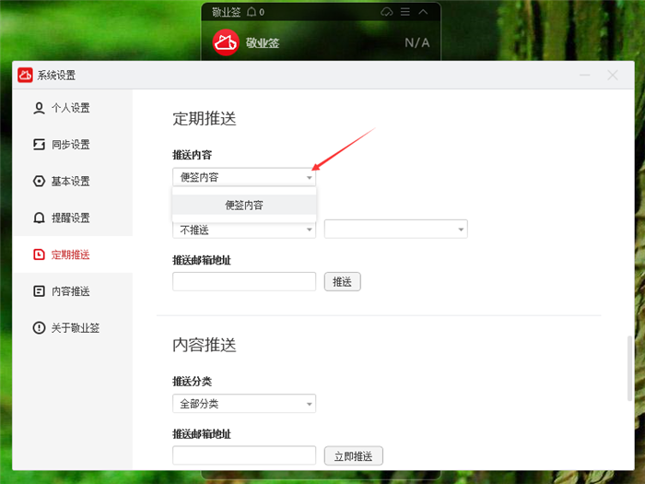
Task: Close the 系统设置 window
Action: click(x=613, y=75)
